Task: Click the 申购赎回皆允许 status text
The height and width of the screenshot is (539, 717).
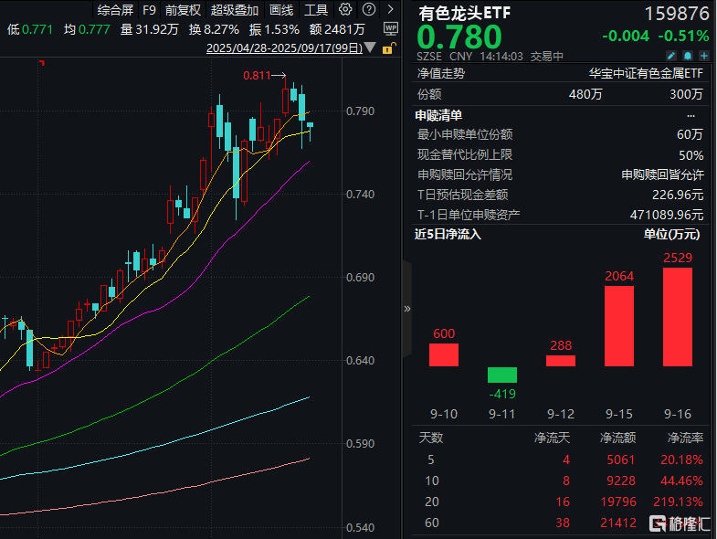Action: pyautogui.click(x=662, y=174)
